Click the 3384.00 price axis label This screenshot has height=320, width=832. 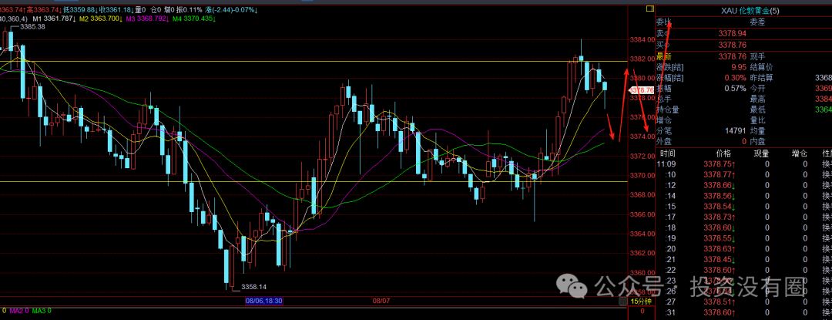coord(641,40)
